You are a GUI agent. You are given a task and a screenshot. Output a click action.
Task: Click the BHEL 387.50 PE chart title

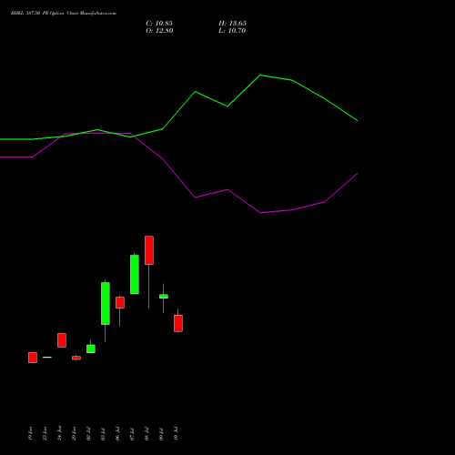(x=64, y=14)
